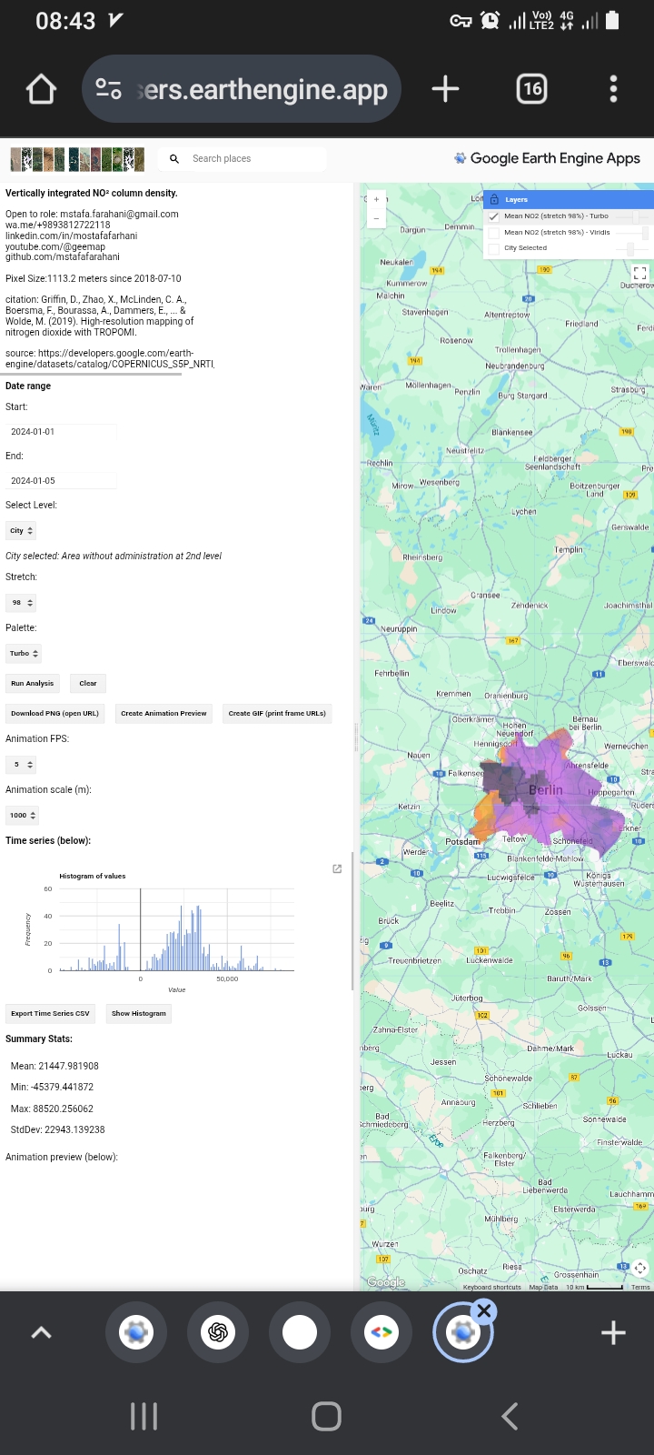Viewport: 654px width, 1455px height.
Task: Lock the Layers panel with padlock icon
Action: 494,200
